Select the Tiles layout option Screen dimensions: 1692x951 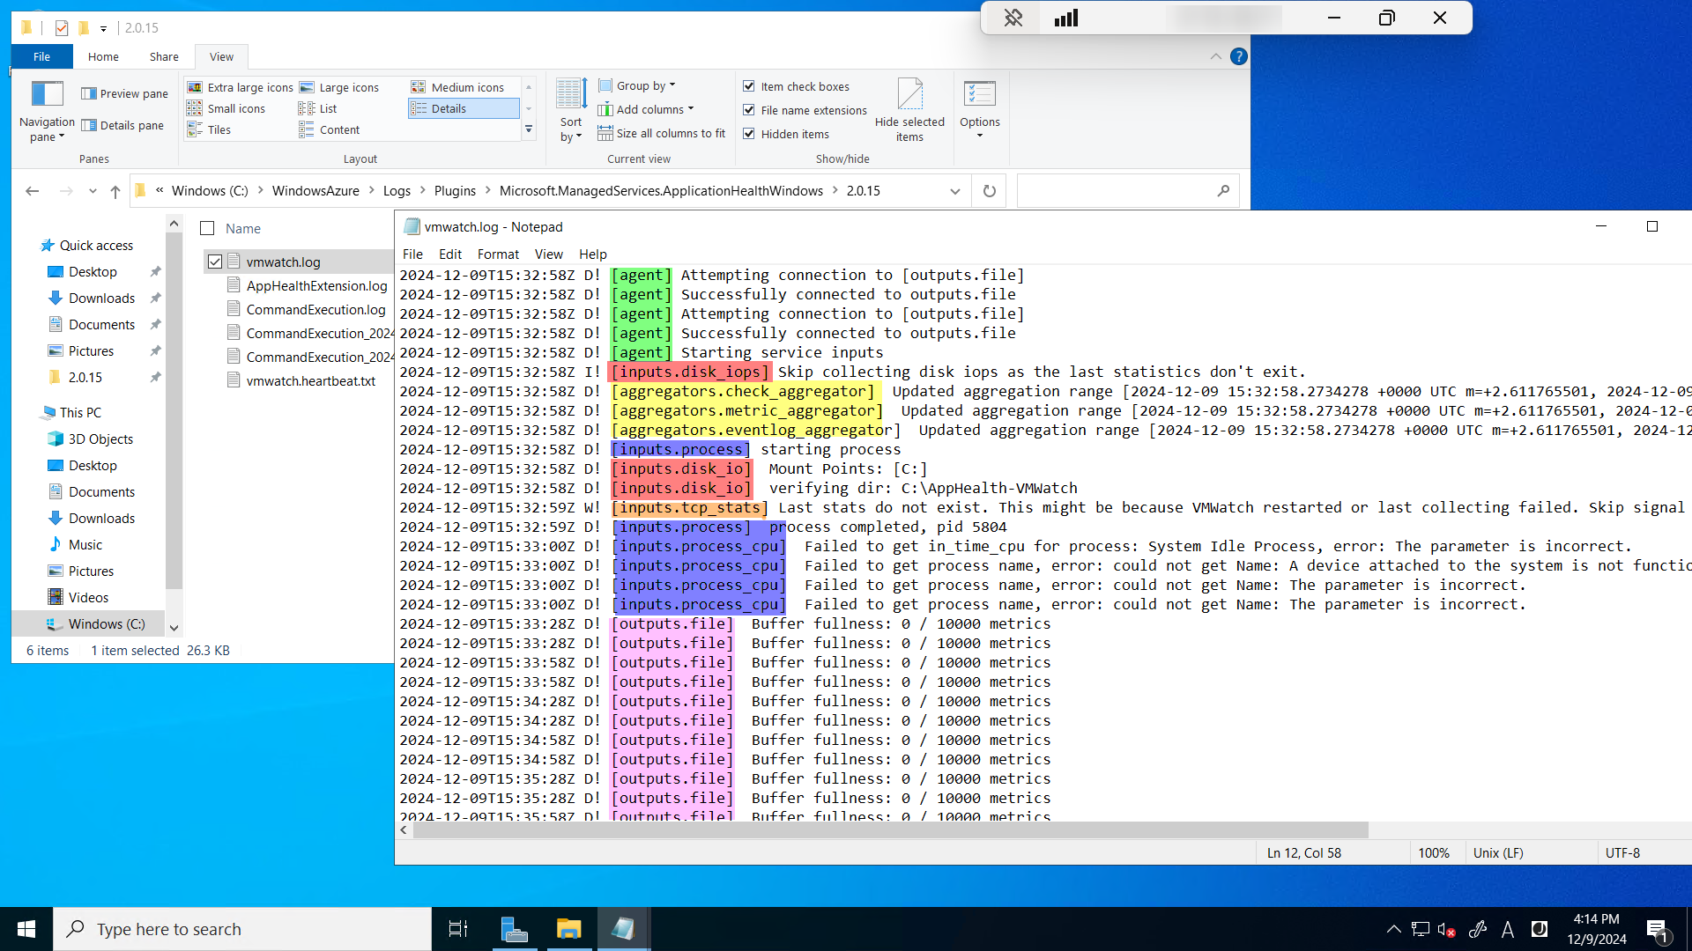coord(210,129)
